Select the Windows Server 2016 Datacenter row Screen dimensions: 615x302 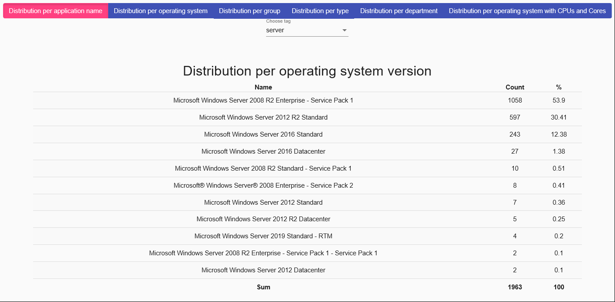263,151
